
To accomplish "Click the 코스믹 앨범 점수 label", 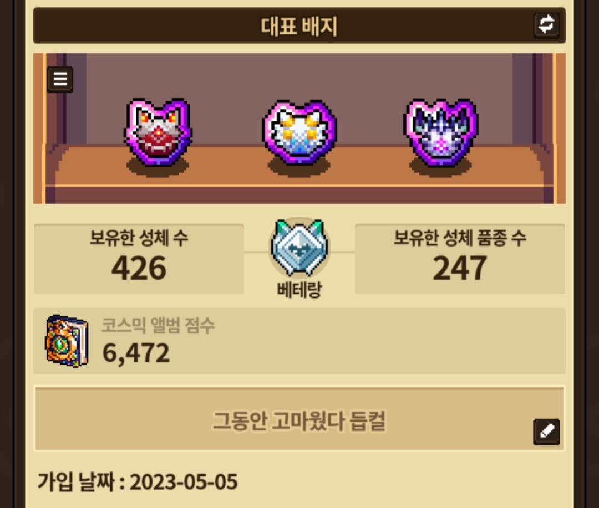I will [158, 326].
